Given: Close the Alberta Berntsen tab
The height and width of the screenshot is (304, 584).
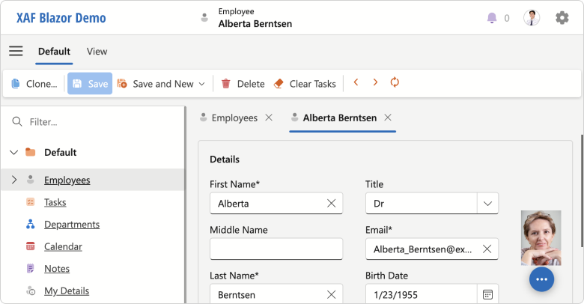Looking at the screenshot, I should click(388, 118).
